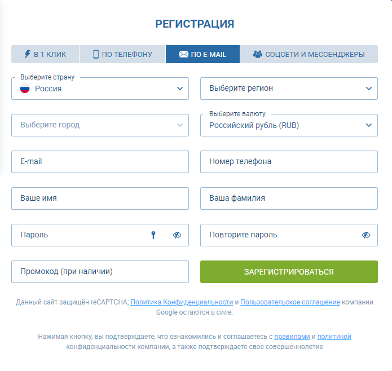Click the E-mail input field
The image size is (392, 371).
100,162
